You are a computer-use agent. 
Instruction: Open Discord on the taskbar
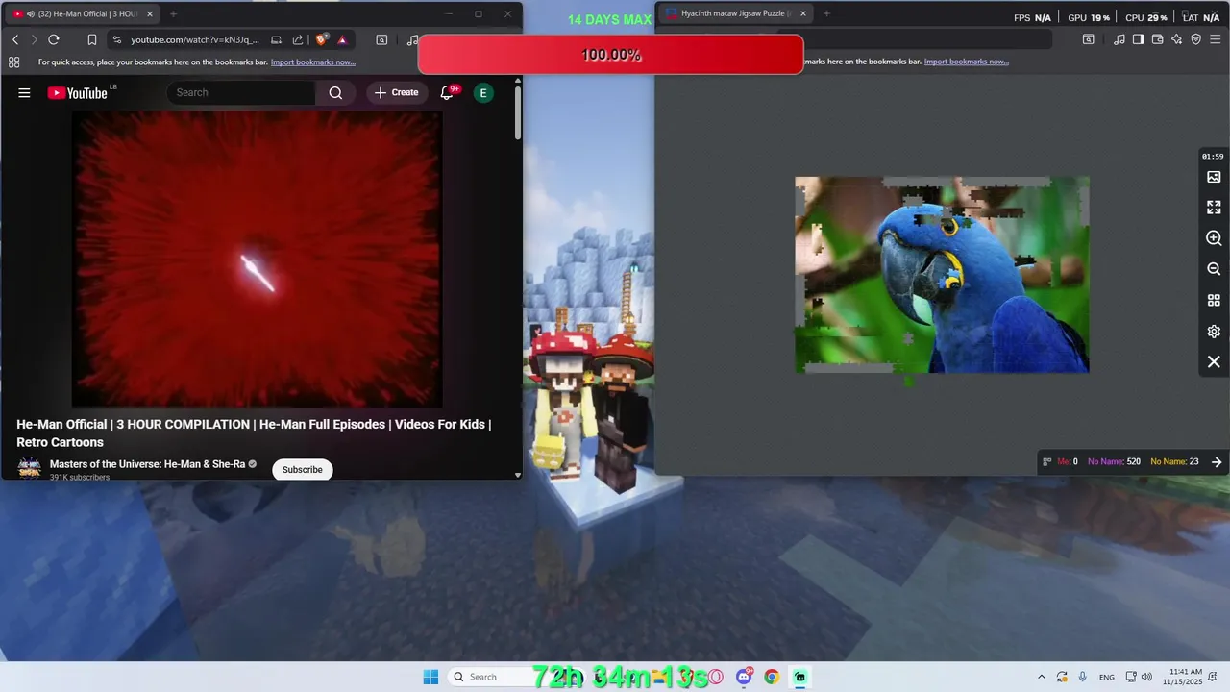pyautogui.click(x=743, y=677)
